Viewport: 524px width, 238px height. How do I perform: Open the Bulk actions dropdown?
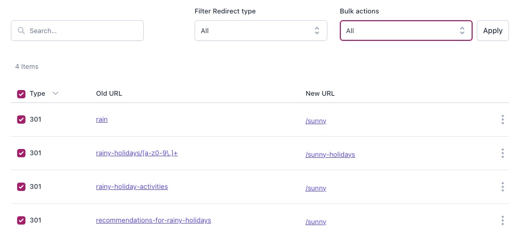click(406, 31)
